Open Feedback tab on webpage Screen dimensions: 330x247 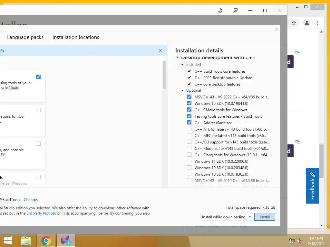pyautogui.click(x=312, y=186)
